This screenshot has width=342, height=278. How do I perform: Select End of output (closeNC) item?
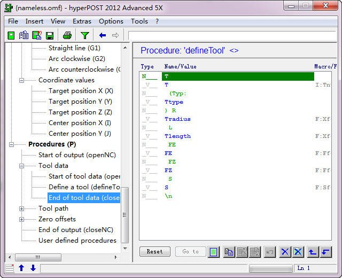pos(76,230)
